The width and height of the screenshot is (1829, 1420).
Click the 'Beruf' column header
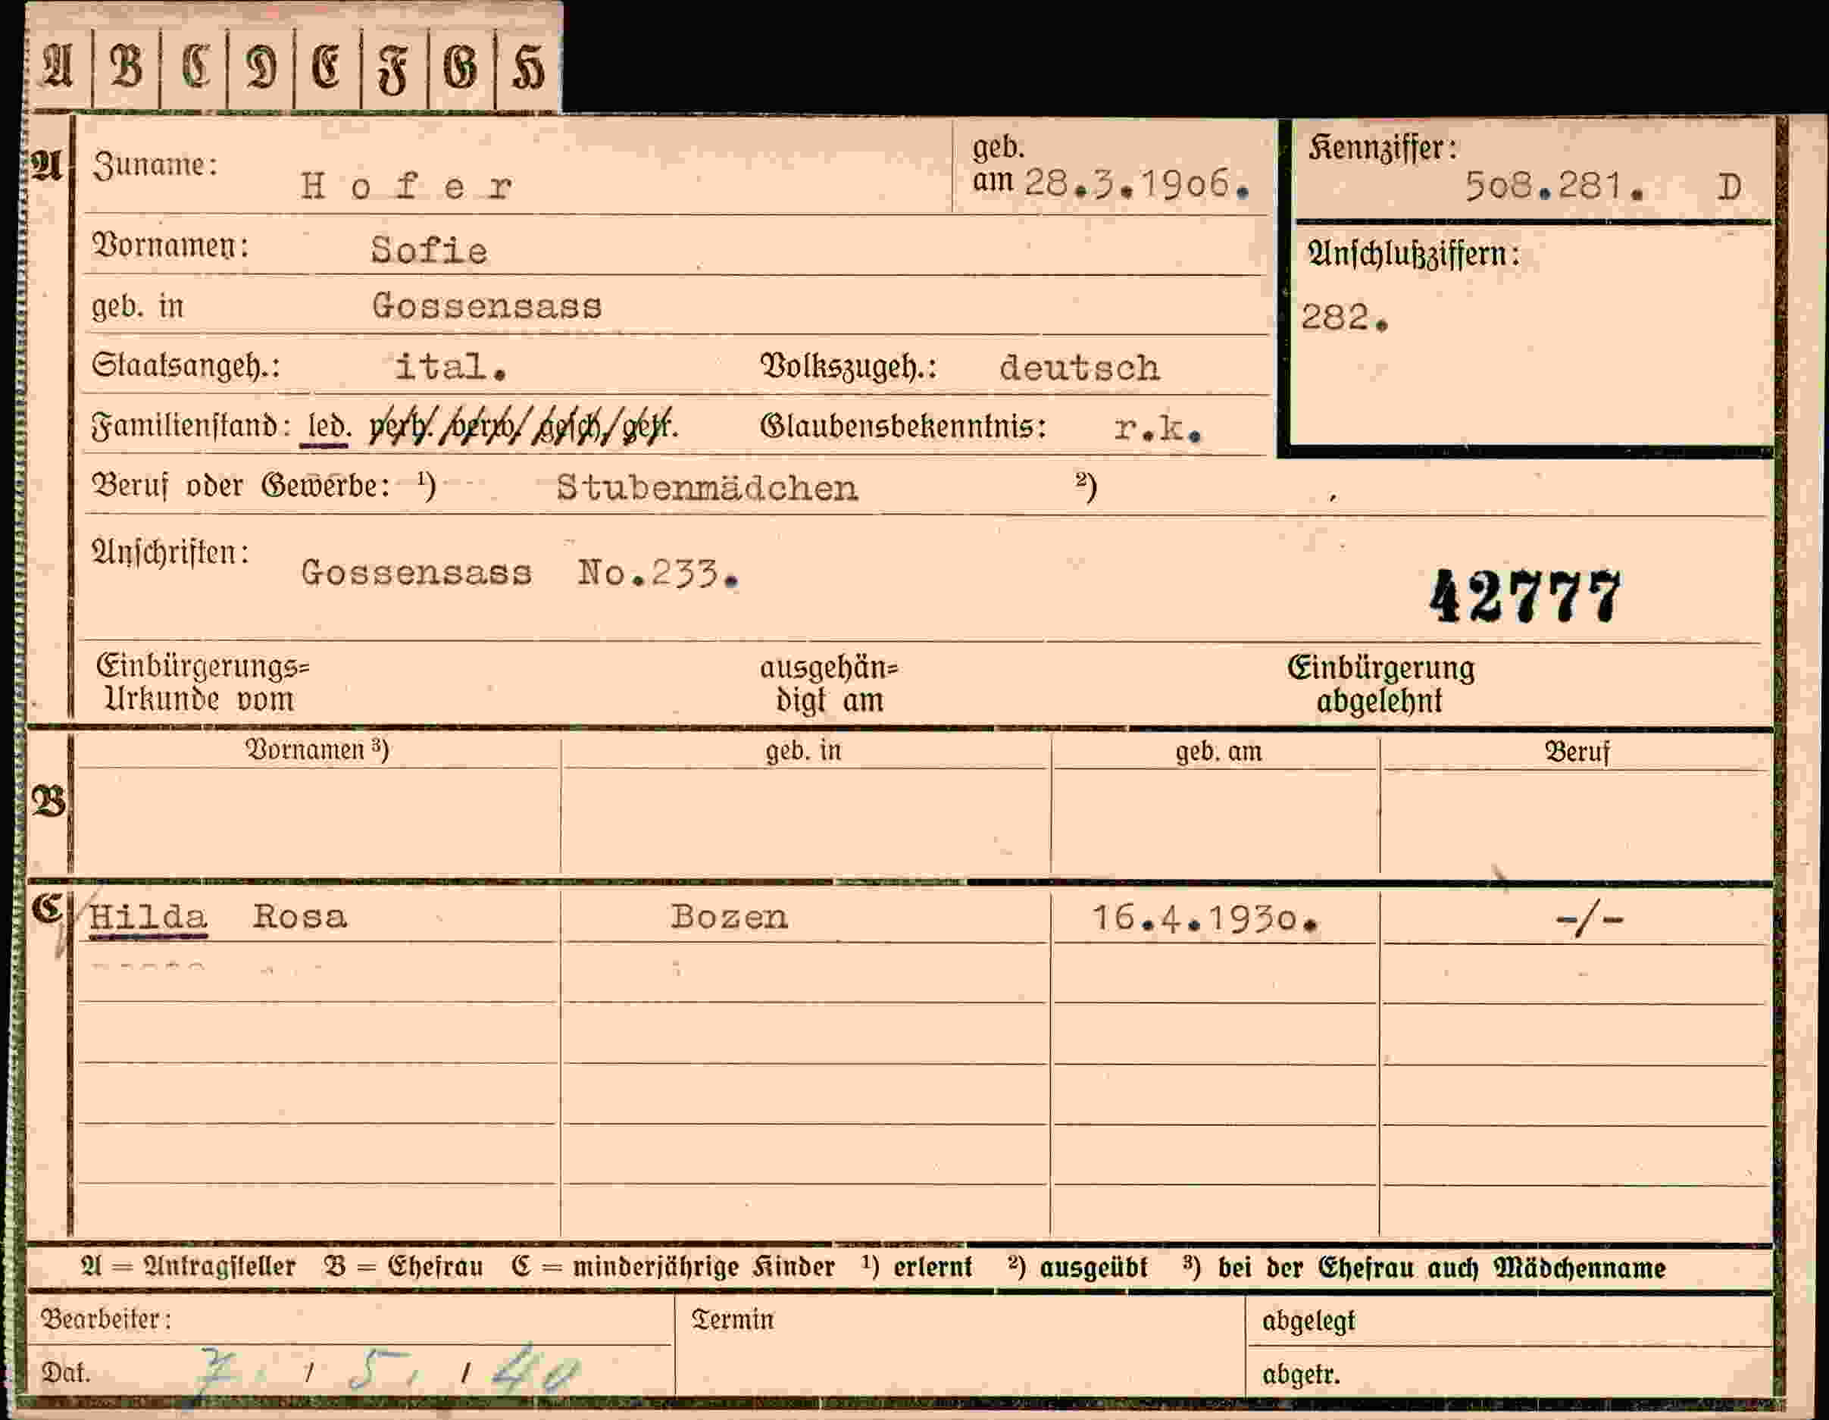1577,752
